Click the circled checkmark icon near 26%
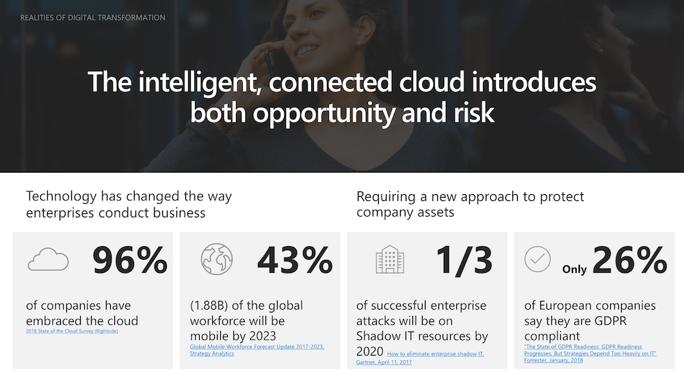684x376 pixels. click(x=538, y=260)
